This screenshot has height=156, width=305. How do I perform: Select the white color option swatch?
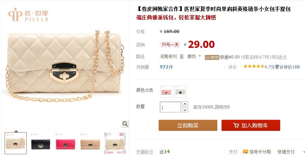click(x=180, y=91)
